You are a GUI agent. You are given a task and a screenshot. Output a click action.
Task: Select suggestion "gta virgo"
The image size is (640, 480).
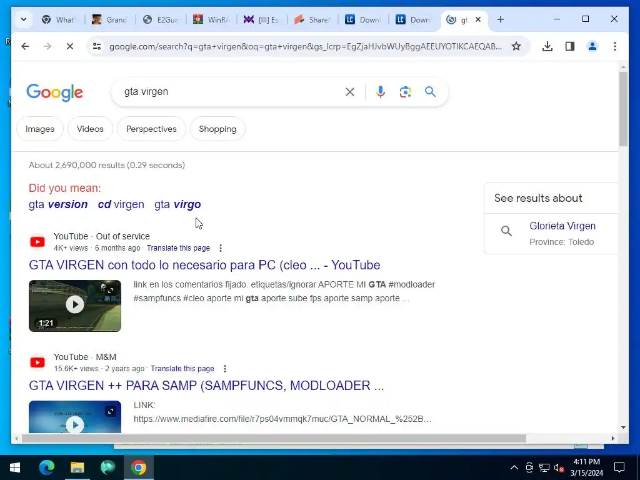pyautogui.click(x=177, y=204)
